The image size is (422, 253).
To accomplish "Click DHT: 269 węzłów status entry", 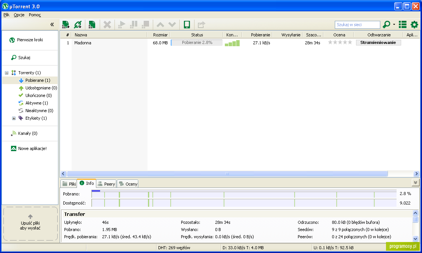I will click(x=174, y=248).
